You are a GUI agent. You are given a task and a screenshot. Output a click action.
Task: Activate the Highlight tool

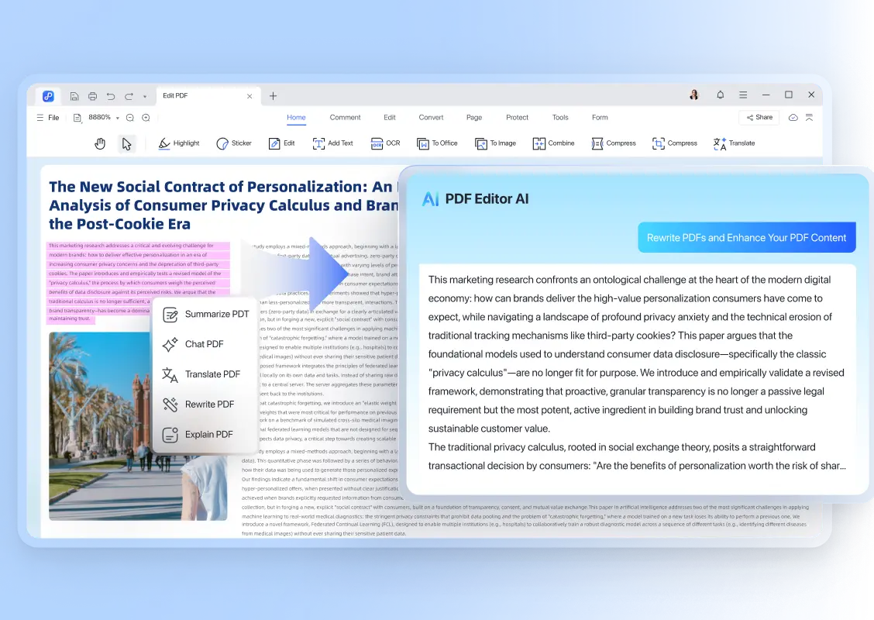pos(178,143)
